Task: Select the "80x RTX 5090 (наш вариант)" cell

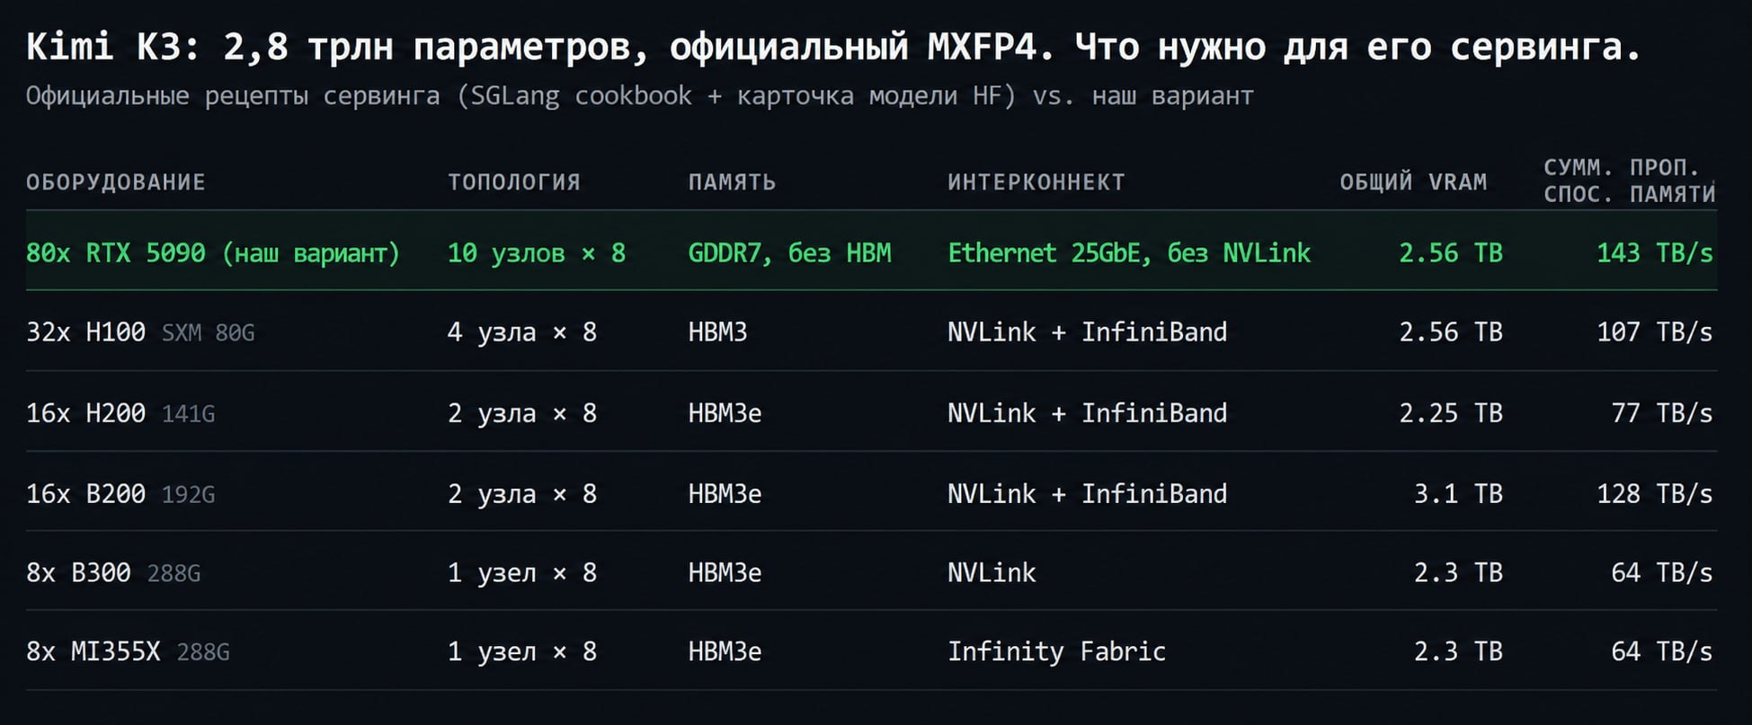Action: click(x=213, y=253)
